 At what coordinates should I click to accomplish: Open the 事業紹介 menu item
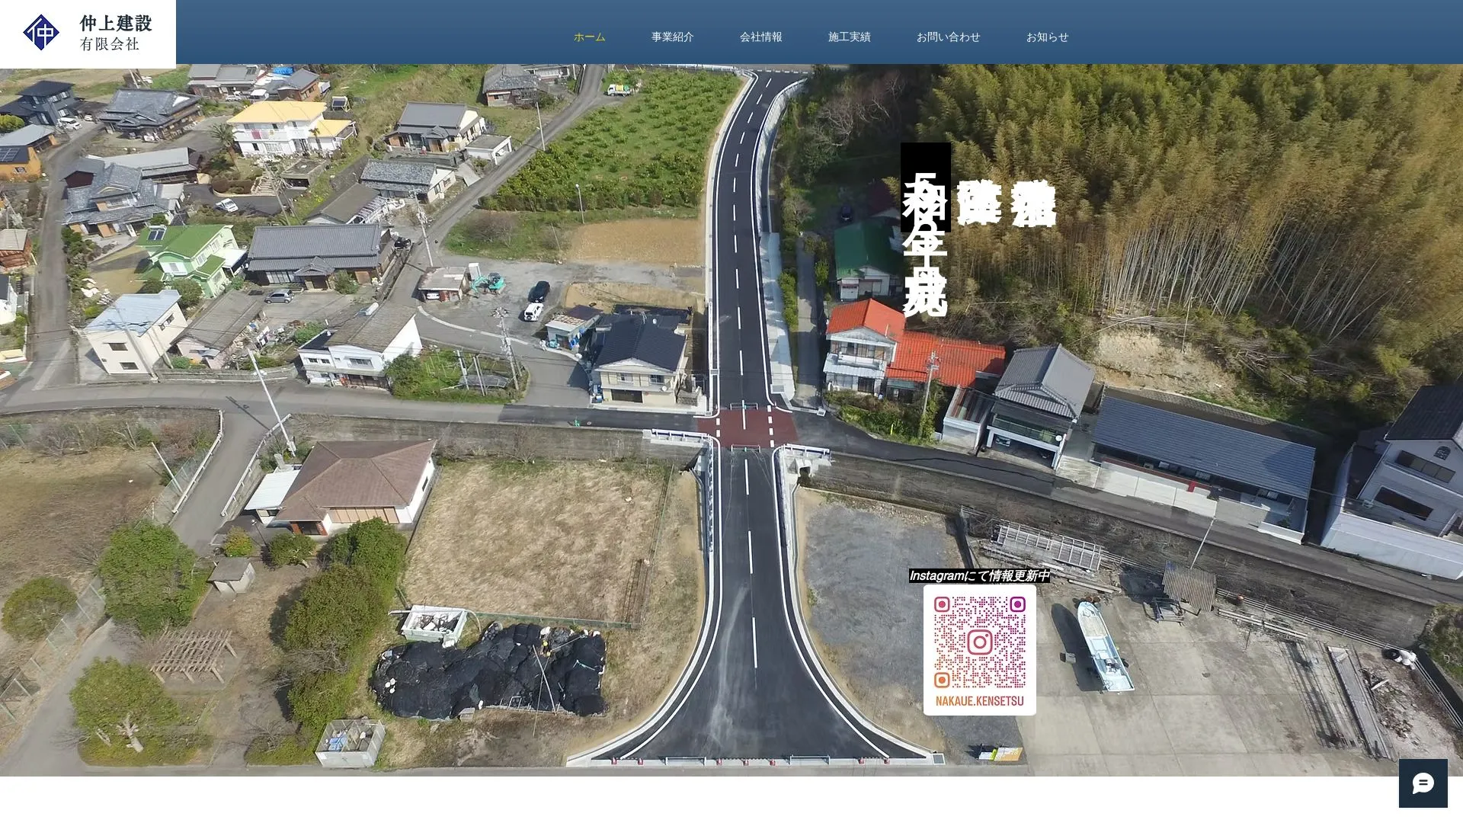pos(672,37)
